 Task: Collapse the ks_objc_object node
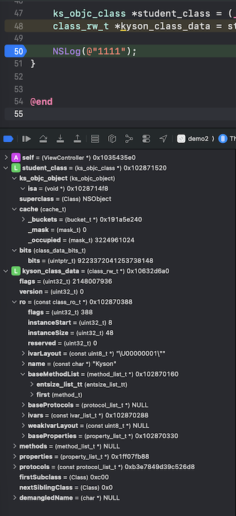[x=14, y=178]
